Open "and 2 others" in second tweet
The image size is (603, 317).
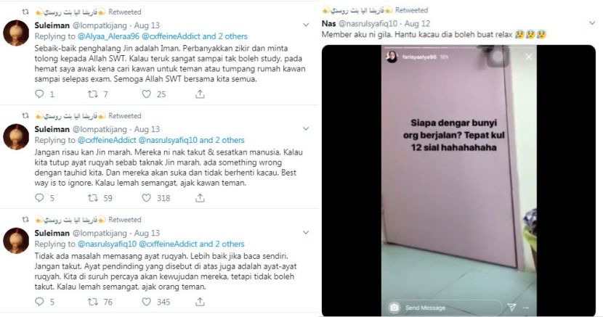point(222,140)
